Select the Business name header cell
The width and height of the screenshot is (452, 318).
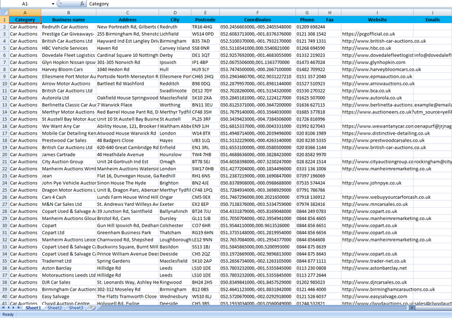point(68,20)
